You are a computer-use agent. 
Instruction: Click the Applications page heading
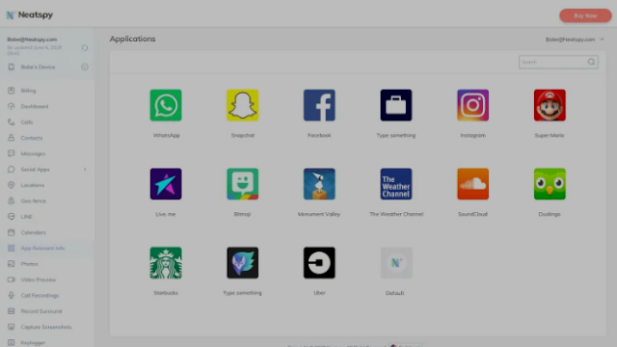(132, 39)
